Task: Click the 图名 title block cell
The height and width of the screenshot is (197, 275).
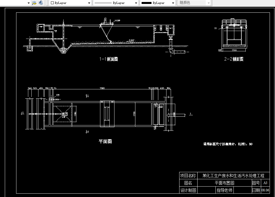Action: point(188,183)
